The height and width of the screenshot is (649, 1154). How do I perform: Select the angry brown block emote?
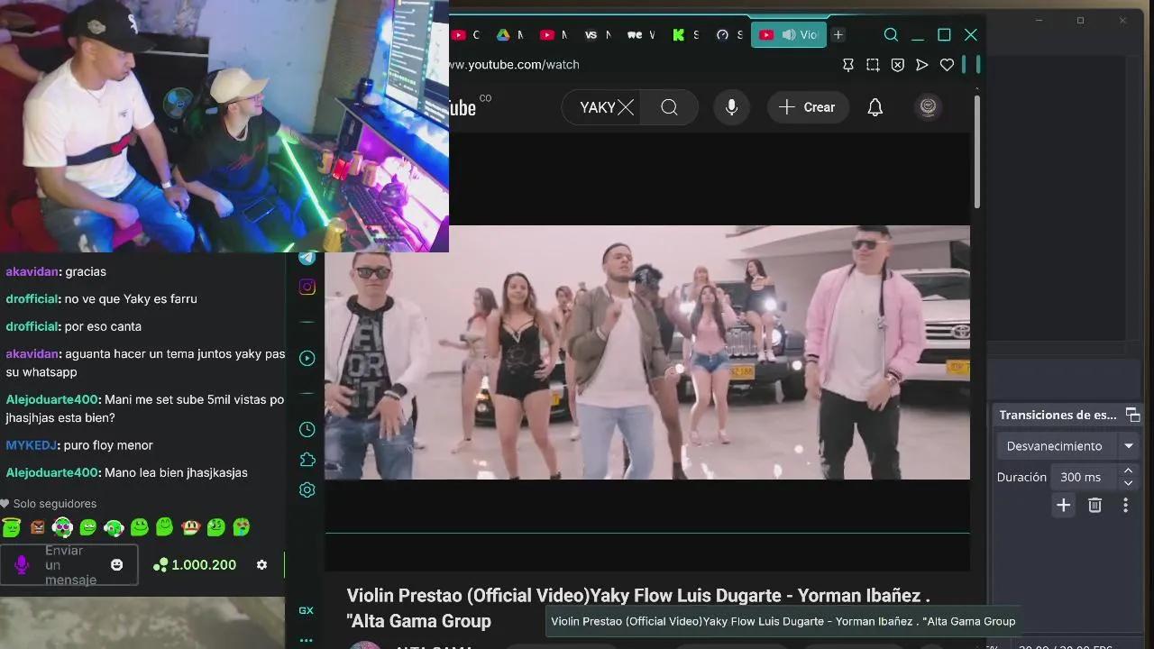(x=37, y=527)
